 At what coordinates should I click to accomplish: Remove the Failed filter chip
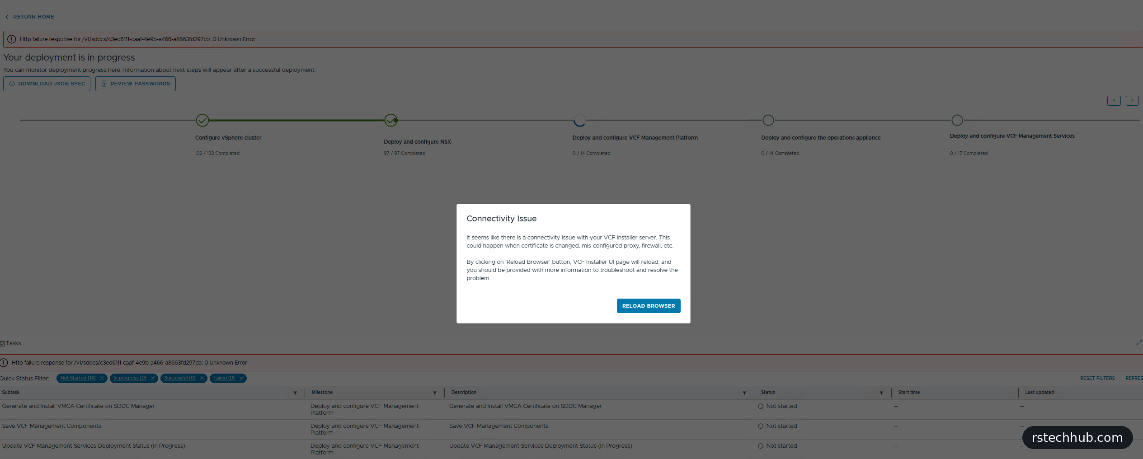pos(241,378)
